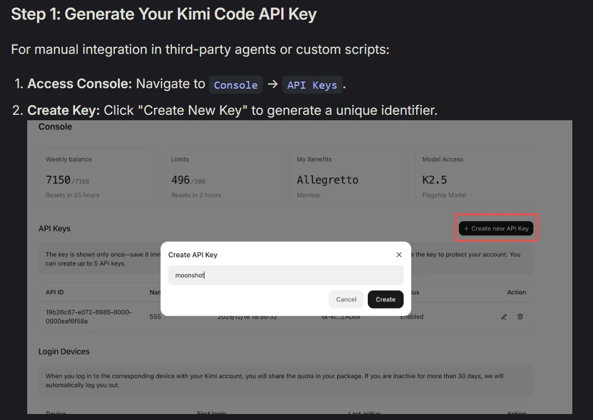Click the API Keys code link

click(x=312, y=85)
